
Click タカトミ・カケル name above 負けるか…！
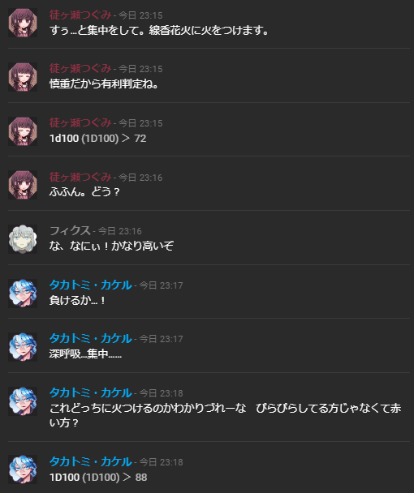point(91,285)
